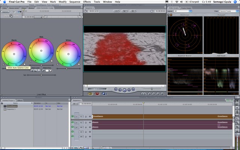Switch to the Frame Viewer tab
240x150 pixels.
click(186, 7)
